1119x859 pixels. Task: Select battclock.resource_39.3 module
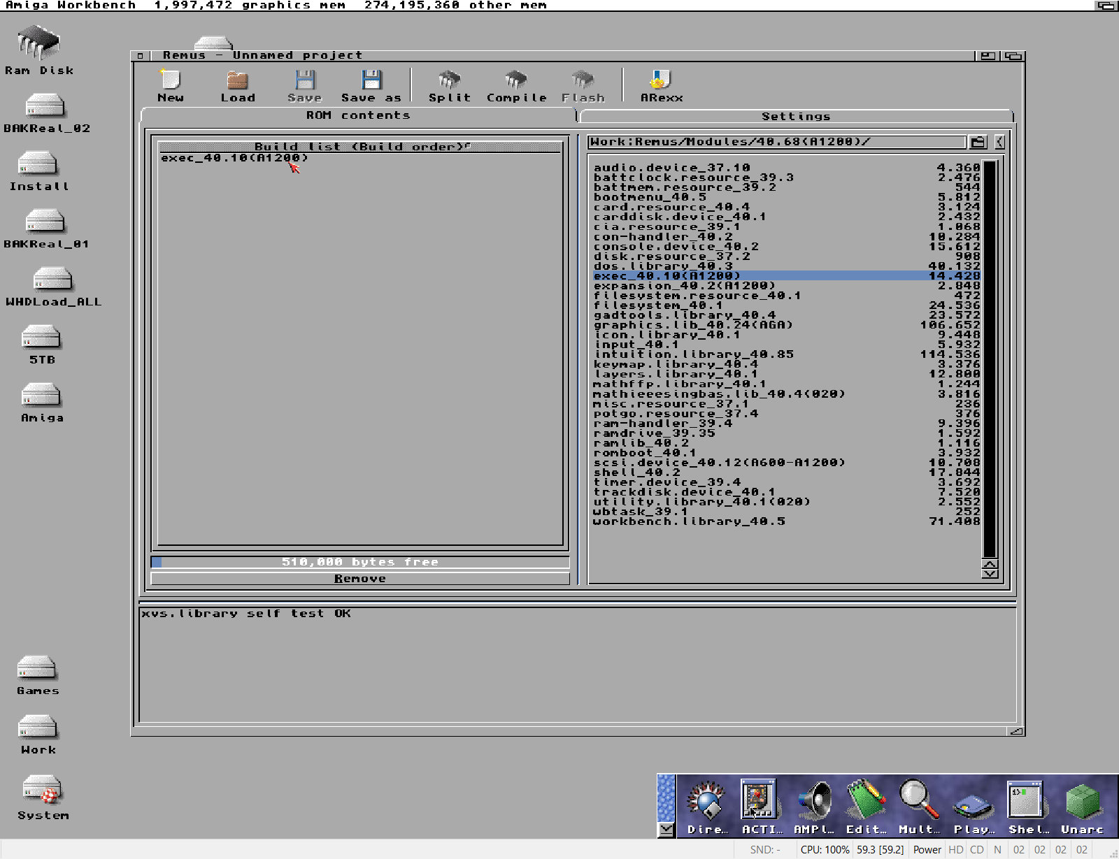[x=787, y=178]
